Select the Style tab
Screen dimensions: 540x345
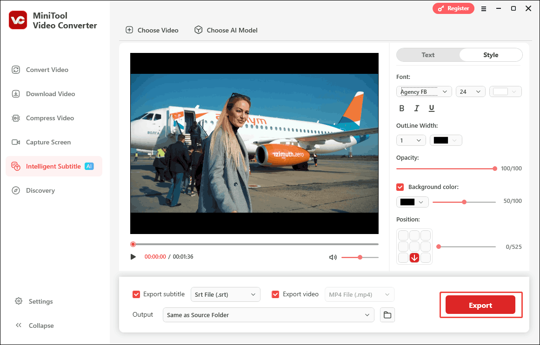point(491,55)
